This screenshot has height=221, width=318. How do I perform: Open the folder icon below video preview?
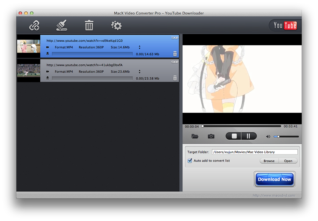[195, 136]
